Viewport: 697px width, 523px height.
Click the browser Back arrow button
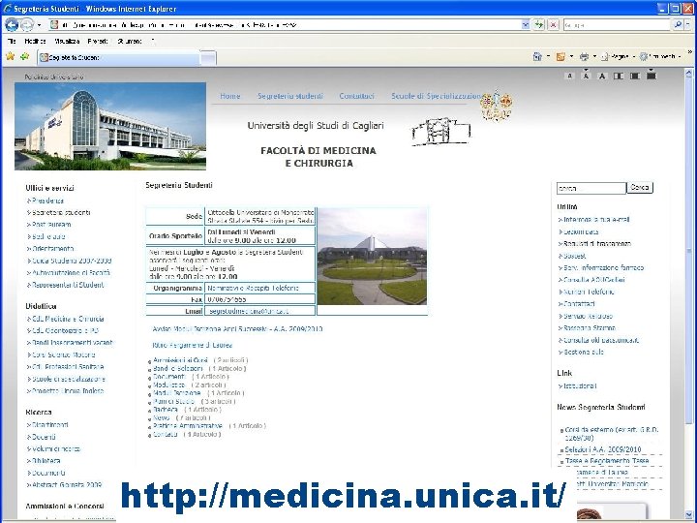(12, 25)
